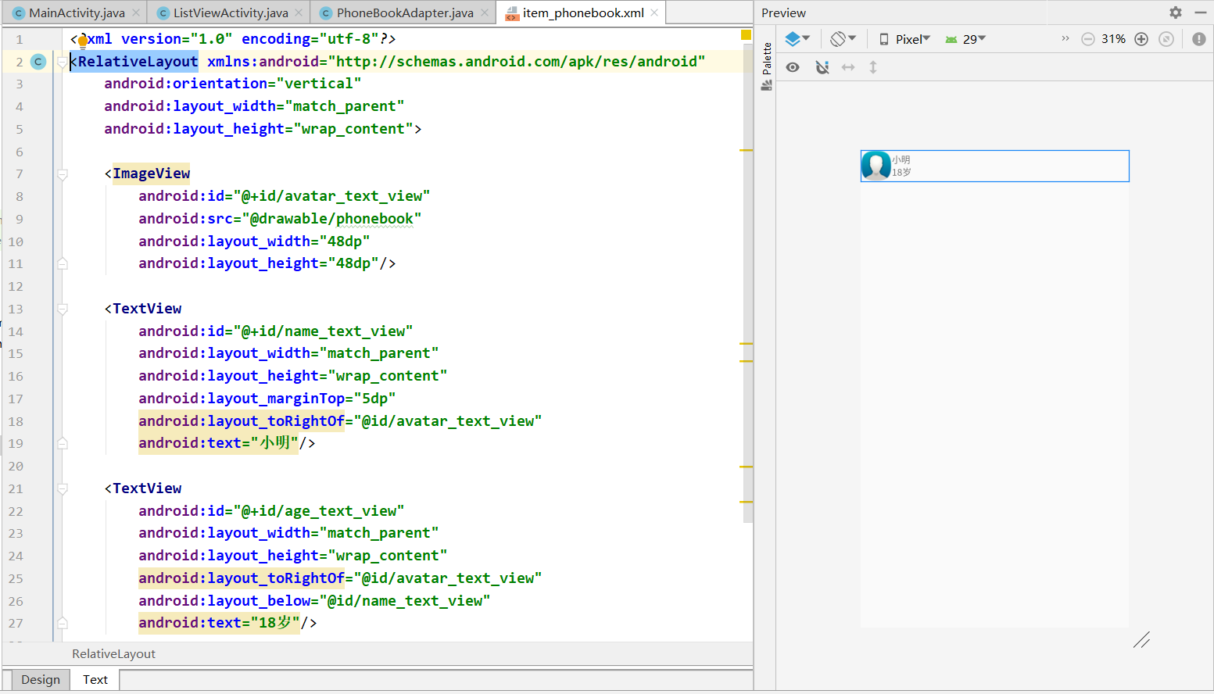
Task: Click the xml version declaration on line 1
Action: pos(233,39)
